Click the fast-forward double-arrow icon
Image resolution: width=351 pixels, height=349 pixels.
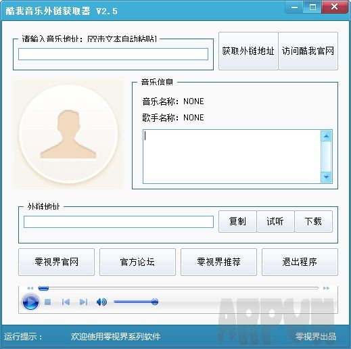pyautogui.click(x=326, y=288)
